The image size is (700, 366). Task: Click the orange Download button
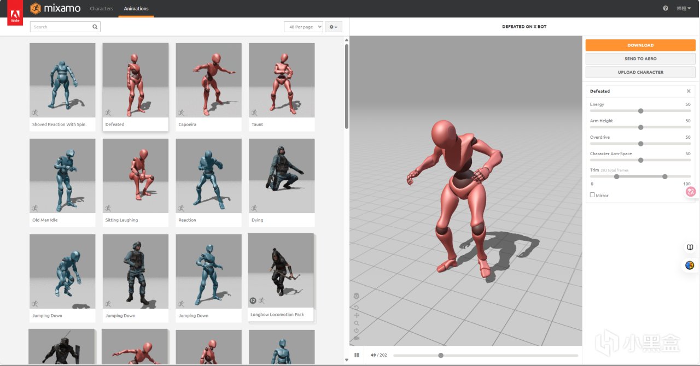tap(640, 45)
